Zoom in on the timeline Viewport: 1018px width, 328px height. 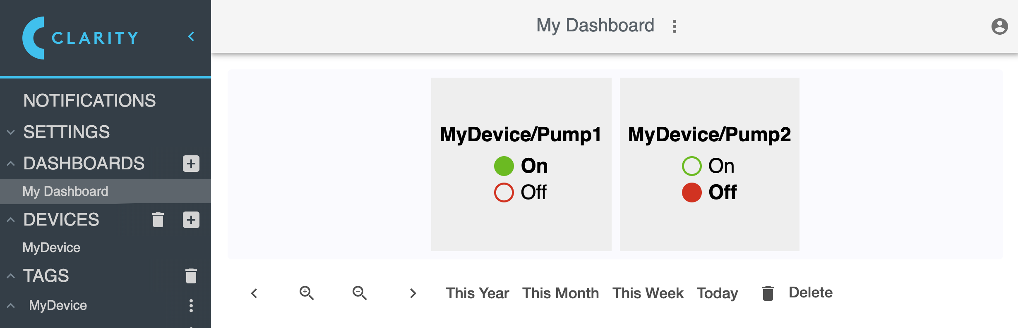[x=307, y=293]
